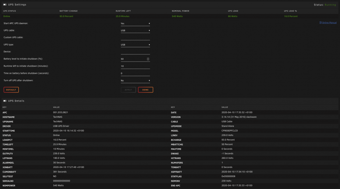340x189 pixels.
Task: Click time on battery seconds field
Action: [135, 73]
